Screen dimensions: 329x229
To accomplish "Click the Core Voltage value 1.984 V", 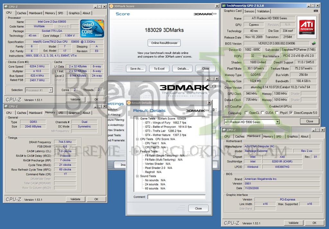I will click(x=70, y=36).
